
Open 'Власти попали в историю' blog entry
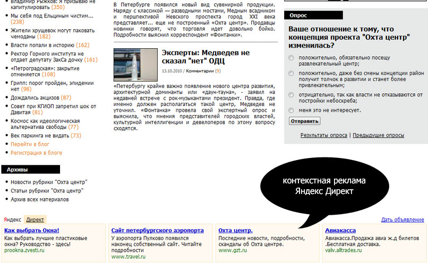point(42,45)
